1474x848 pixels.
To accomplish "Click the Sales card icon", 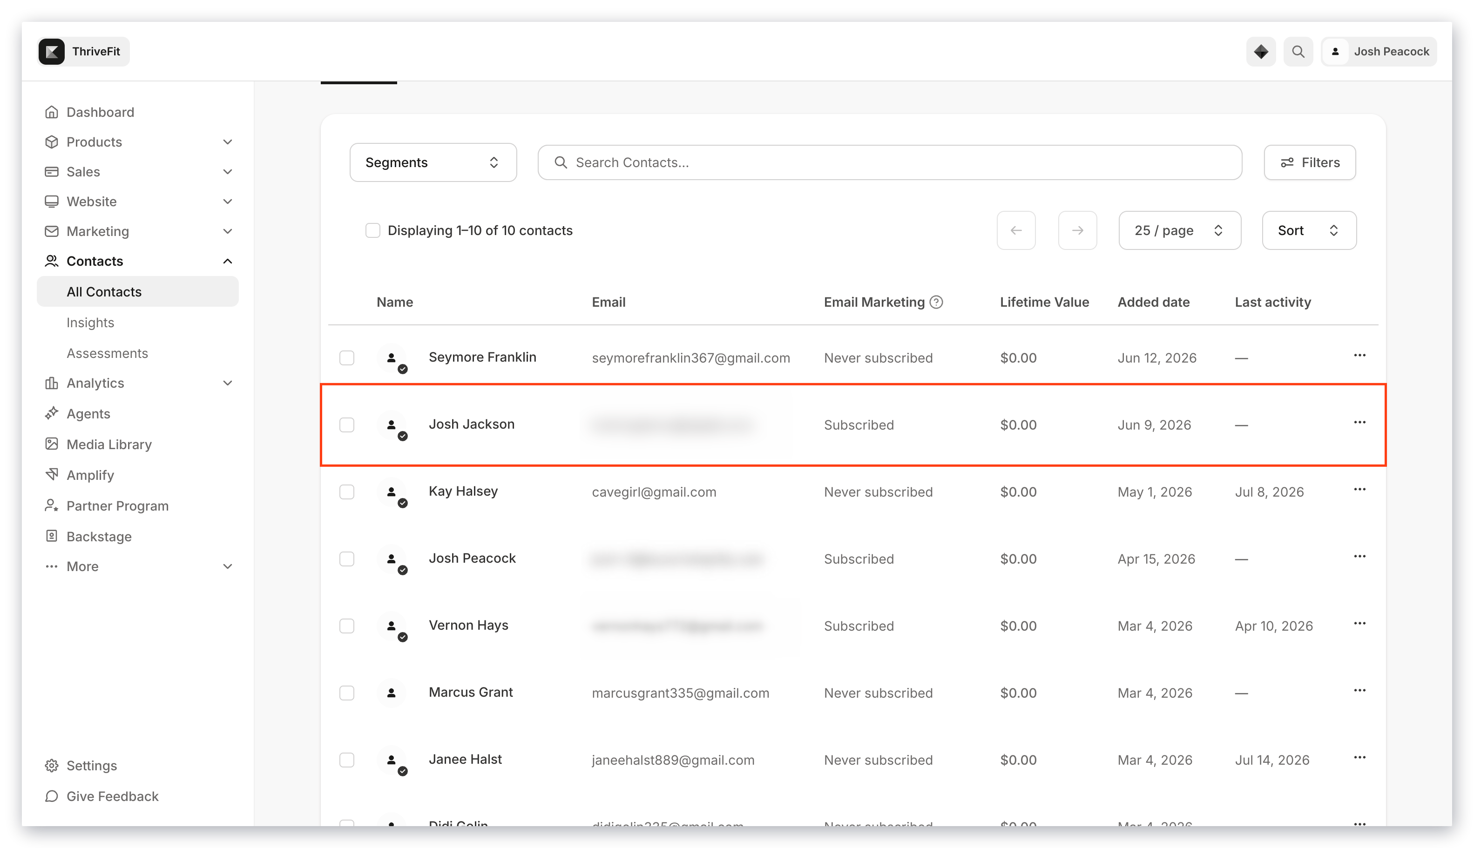I will [x=52, y=171].
